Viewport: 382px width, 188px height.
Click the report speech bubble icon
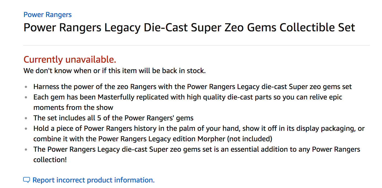[26, 180]
